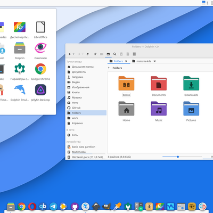Open Жёсткий диск (111,8 ГиБ) device
This screenshot has width=213, height=213.
pos(86,157)
